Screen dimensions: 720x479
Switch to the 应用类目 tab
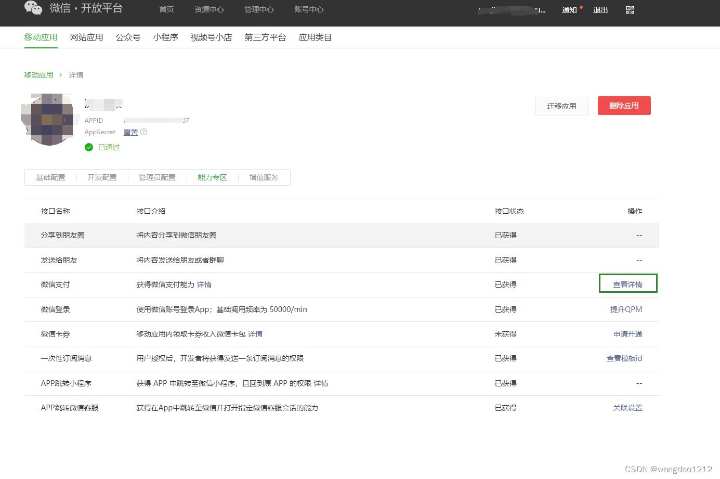pos(315,37)
